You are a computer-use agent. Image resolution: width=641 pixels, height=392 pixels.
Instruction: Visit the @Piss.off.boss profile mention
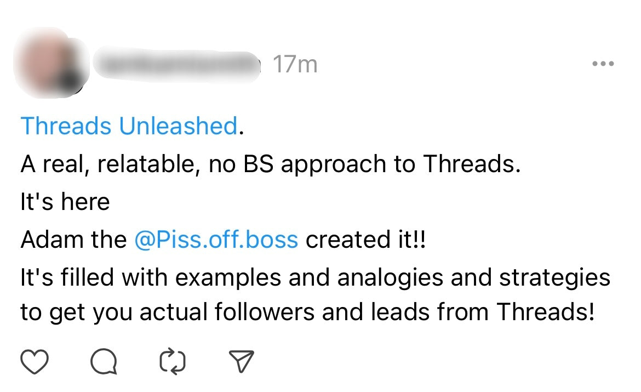pos(216,240)
